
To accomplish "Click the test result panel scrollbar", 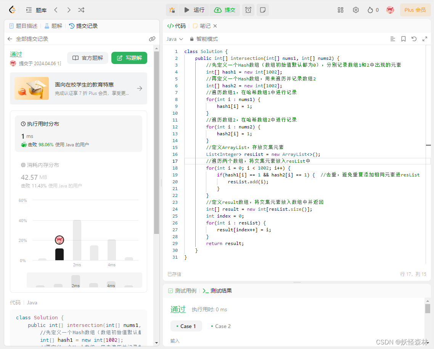I will click(x=428, y=309).
